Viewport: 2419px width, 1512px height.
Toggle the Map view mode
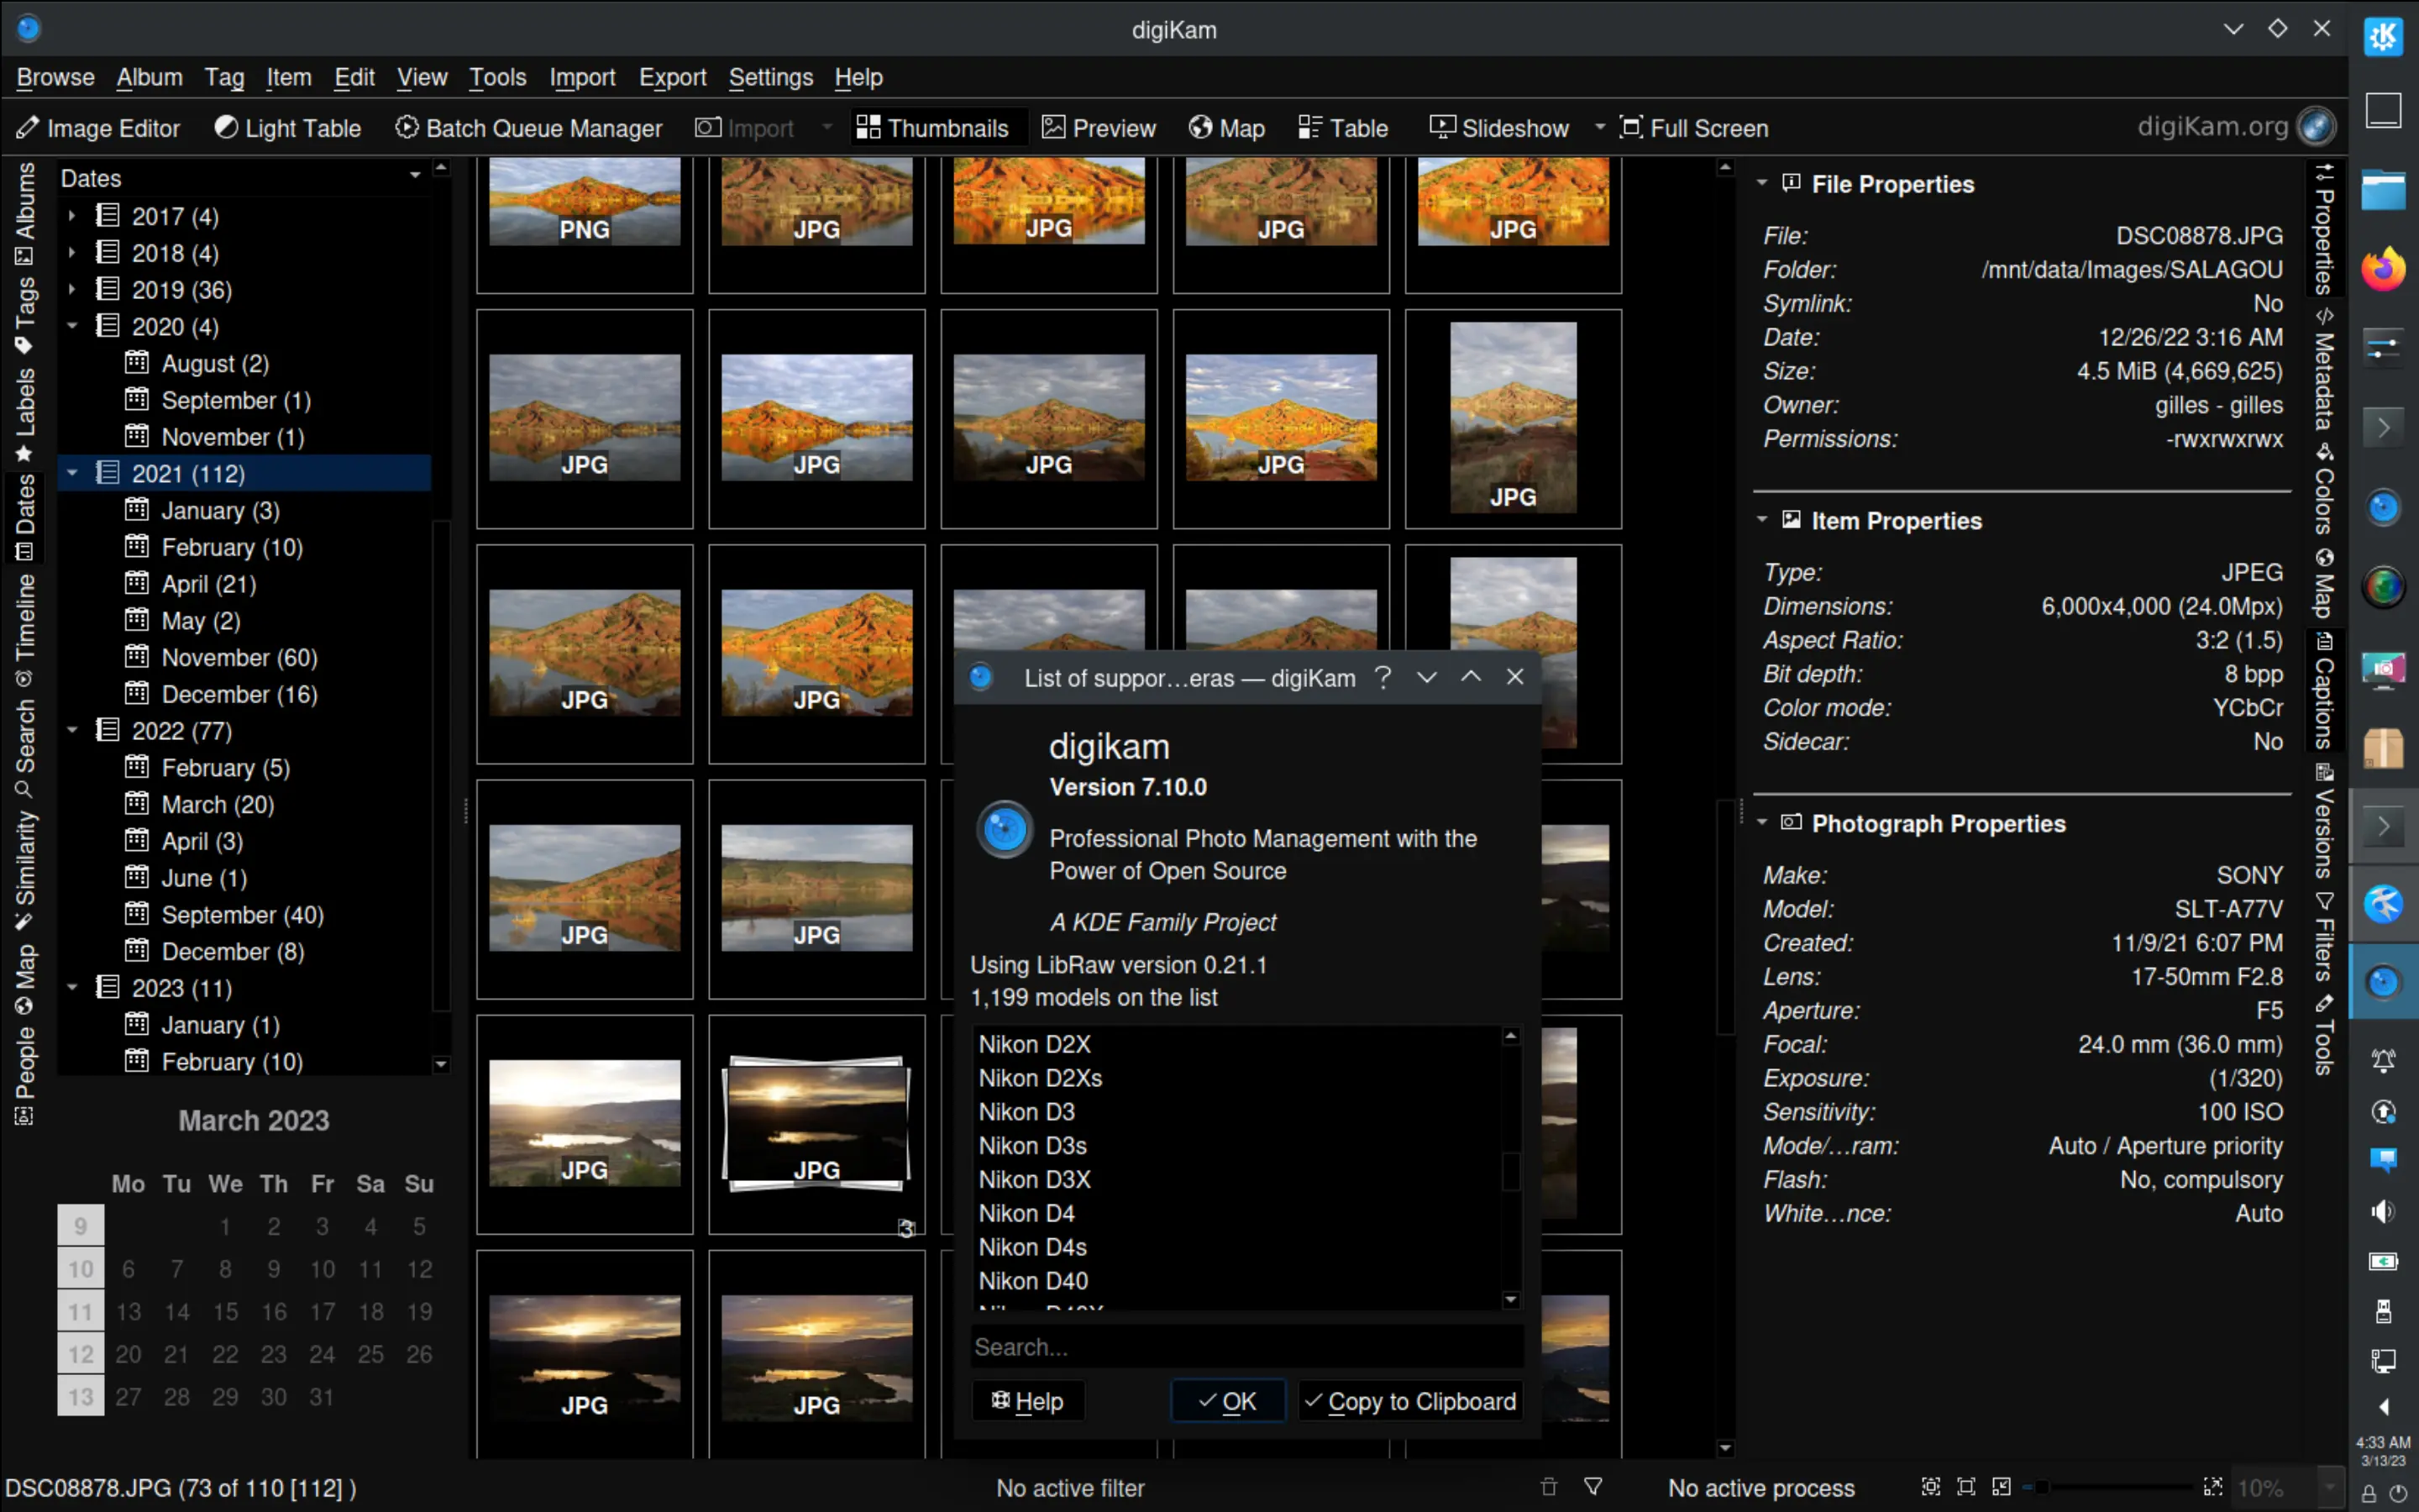coord(1226,128)
